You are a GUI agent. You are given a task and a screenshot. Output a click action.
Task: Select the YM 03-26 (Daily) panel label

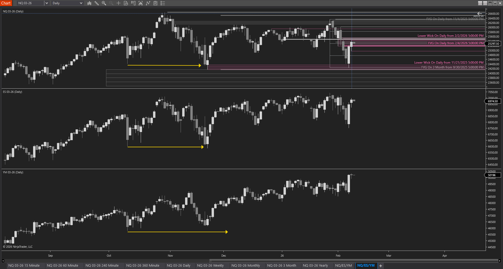pyautogui.click(x=13, y=172)
